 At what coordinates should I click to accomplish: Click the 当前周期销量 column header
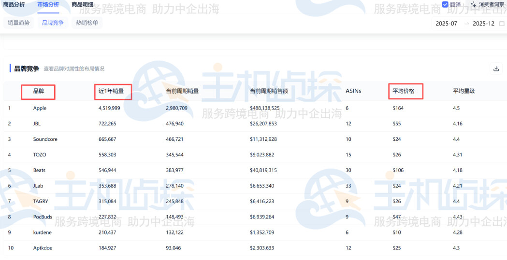click(x=182, y=91)
